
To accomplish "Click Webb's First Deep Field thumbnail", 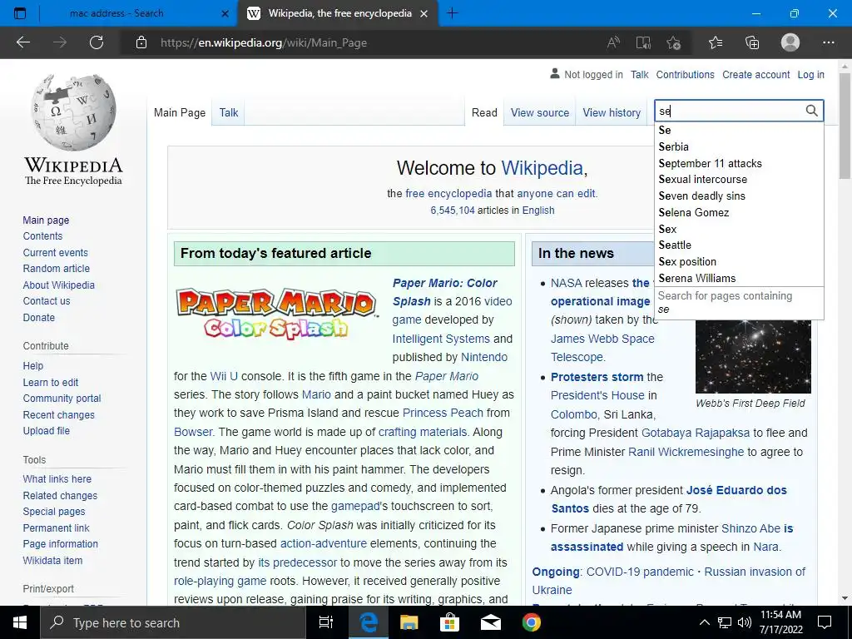I will click(x=753, y=356).
